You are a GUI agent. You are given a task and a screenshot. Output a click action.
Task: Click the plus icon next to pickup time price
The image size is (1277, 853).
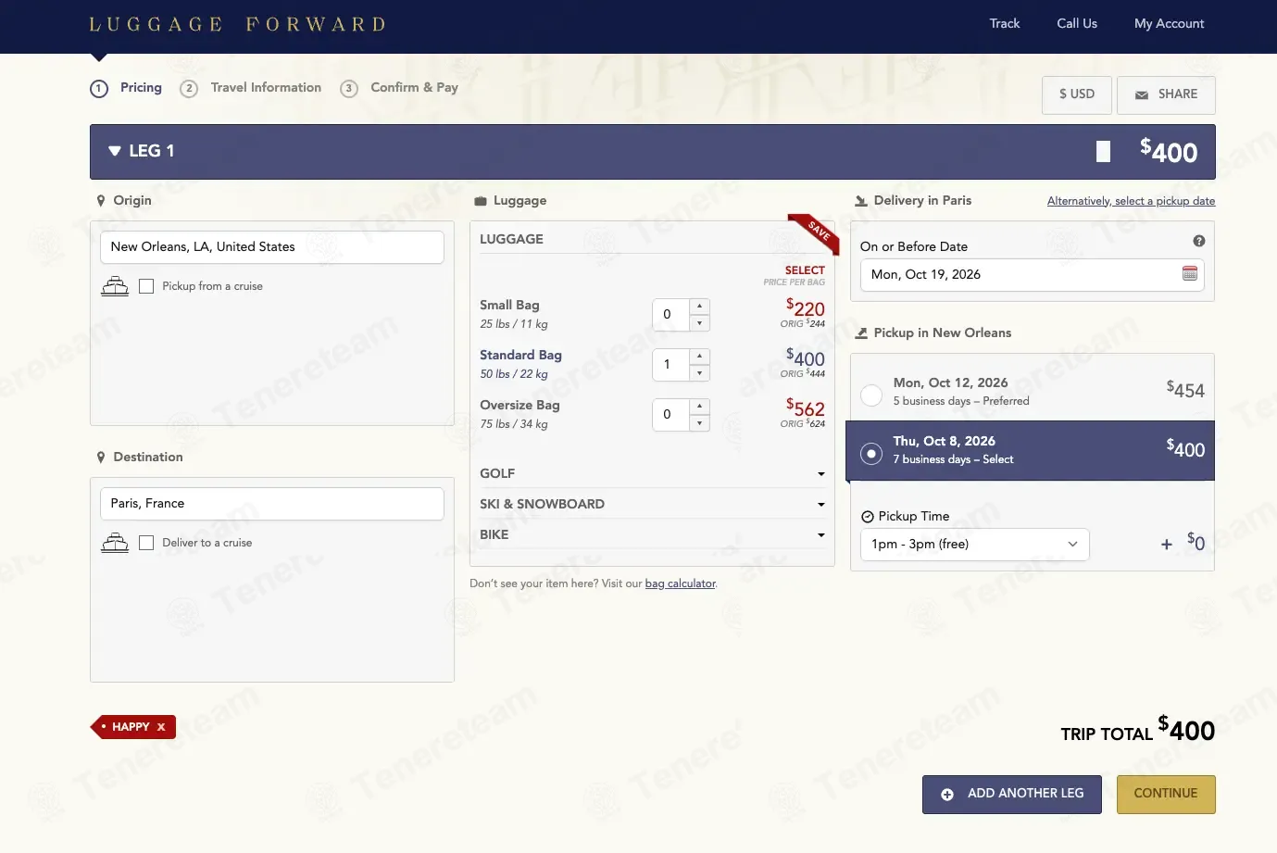1167,545
